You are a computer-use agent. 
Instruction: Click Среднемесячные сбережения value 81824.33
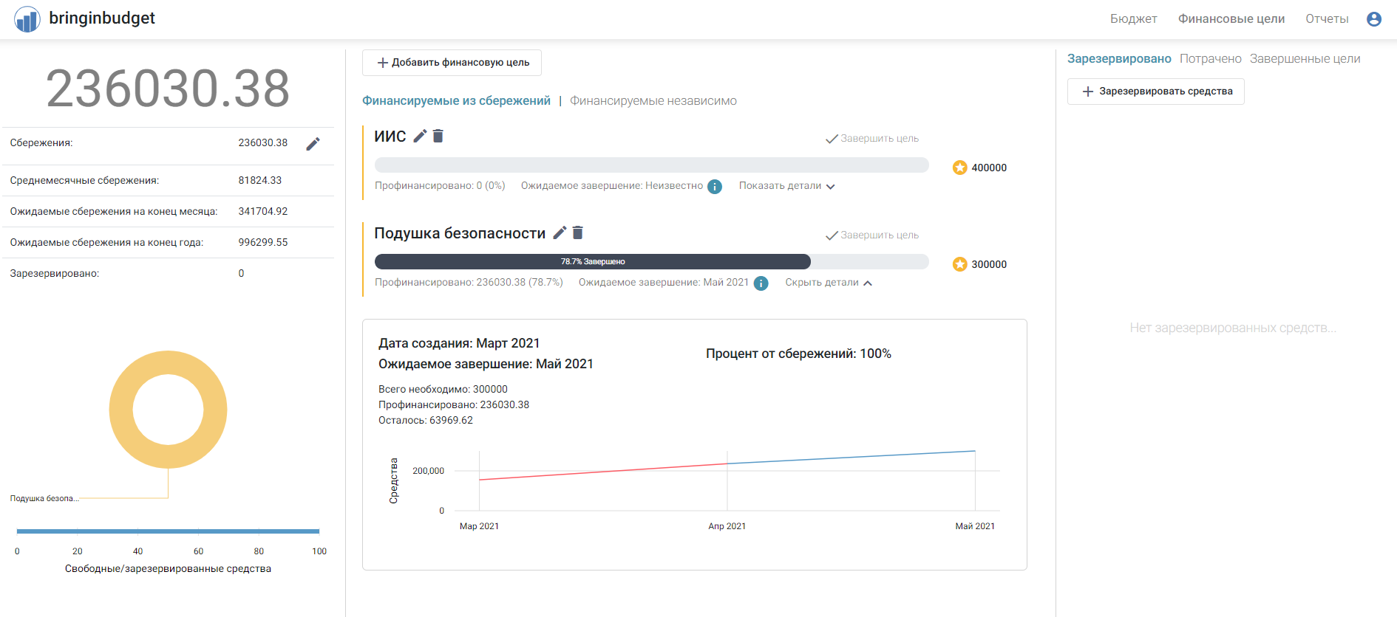point(259,181)
